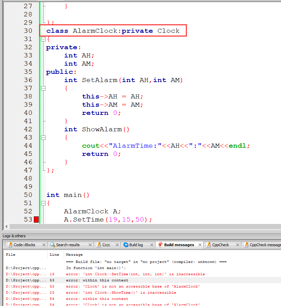This screenshot has height=306, width=281.
Task: Select the Cccc tab
Action: (x=106, y=245)
